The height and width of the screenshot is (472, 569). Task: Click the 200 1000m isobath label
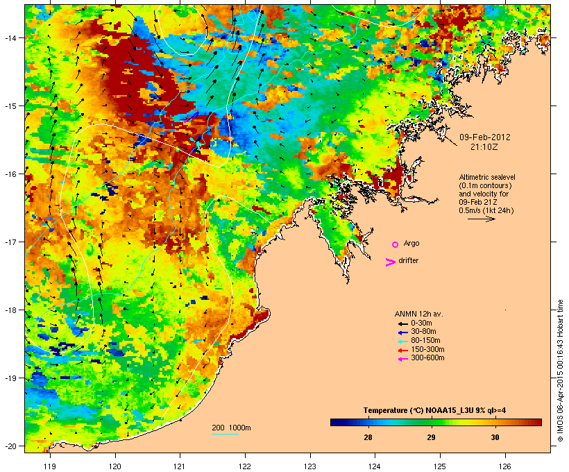(x=231, y=428)
